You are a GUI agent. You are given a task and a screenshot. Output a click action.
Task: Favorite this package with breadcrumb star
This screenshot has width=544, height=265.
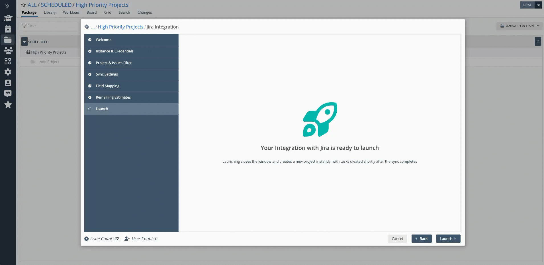23,5
